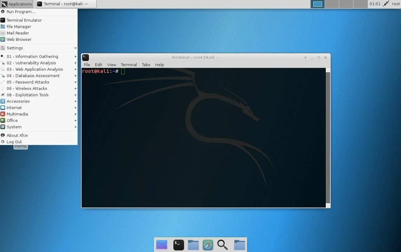Open the terminal Tabs menu
Viewport: 401px width, 252px height.
point(146,65)
